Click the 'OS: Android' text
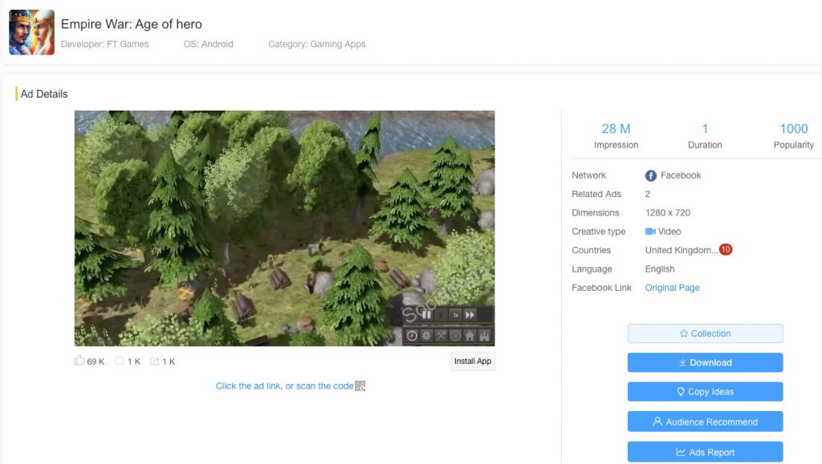Screen dimensions: 822x464 [x=208, y=44]
